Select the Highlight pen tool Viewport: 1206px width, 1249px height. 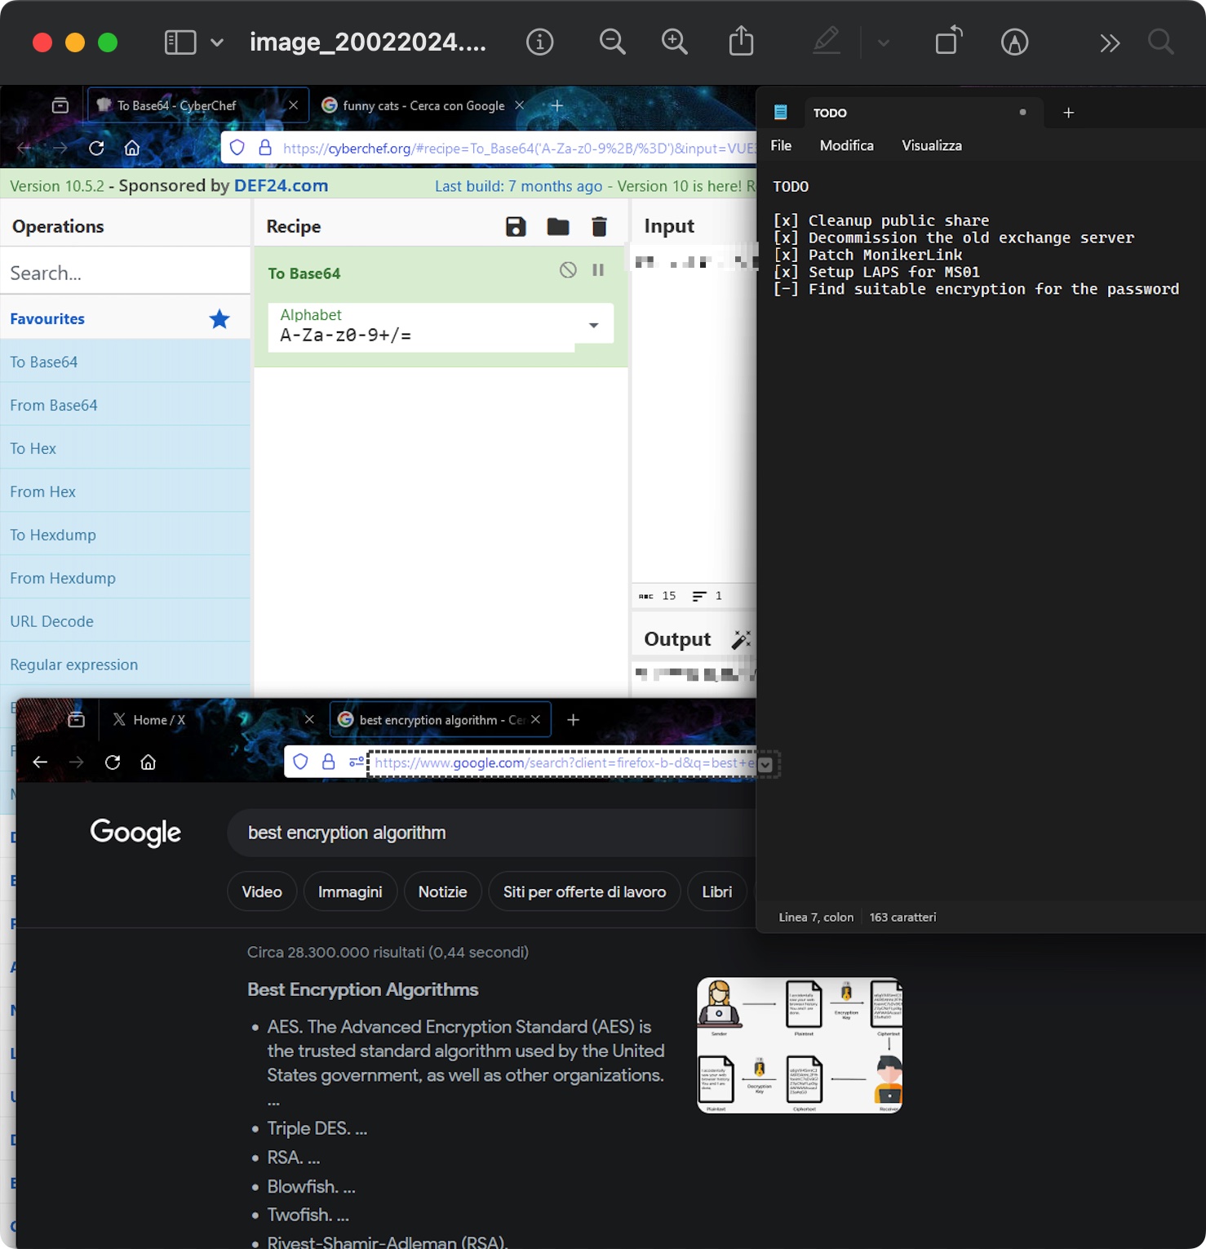pos(827,41)
